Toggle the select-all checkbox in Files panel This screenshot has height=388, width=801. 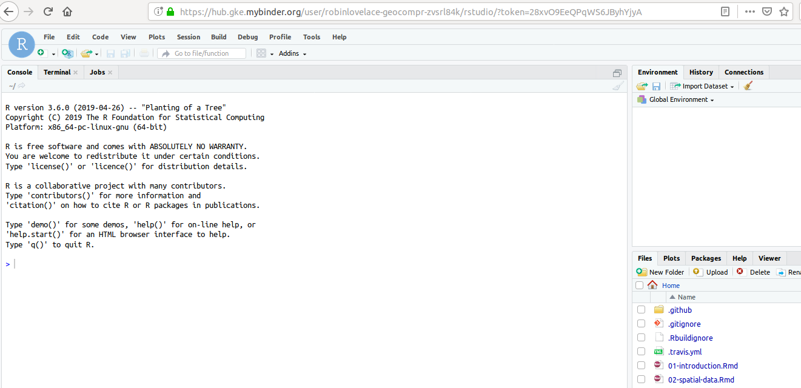pyautogui.click(x=639, y=285)
